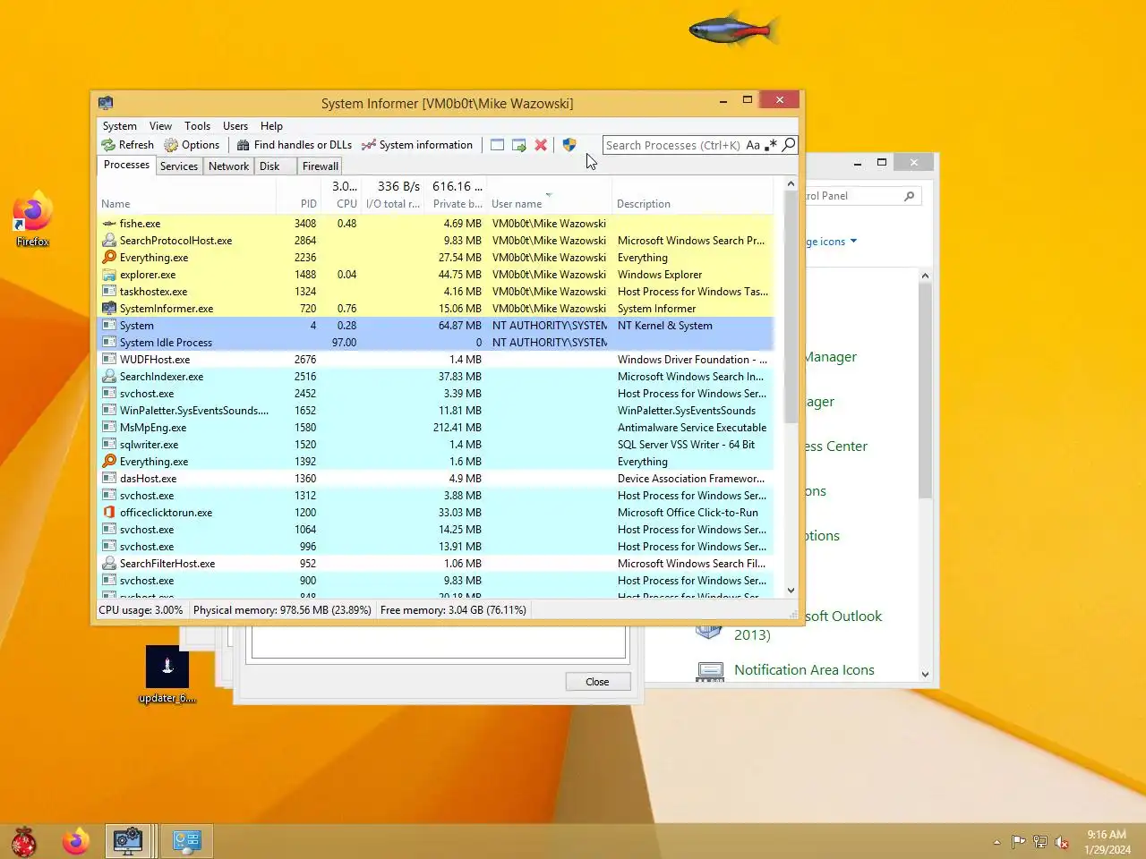This screenshot has width=1146, height=859.
Task: Open Find handles or DLLs
Action: (x=294, y=145)
